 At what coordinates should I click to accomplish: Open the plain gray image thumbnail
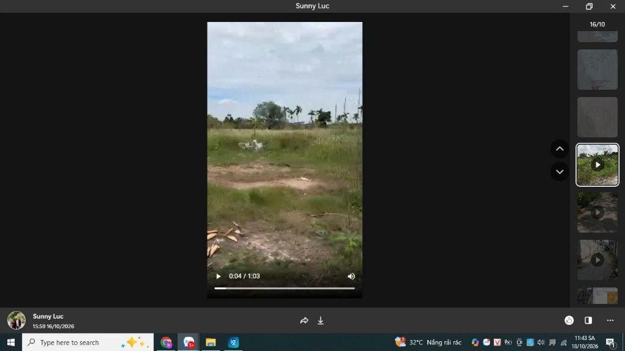597,117
